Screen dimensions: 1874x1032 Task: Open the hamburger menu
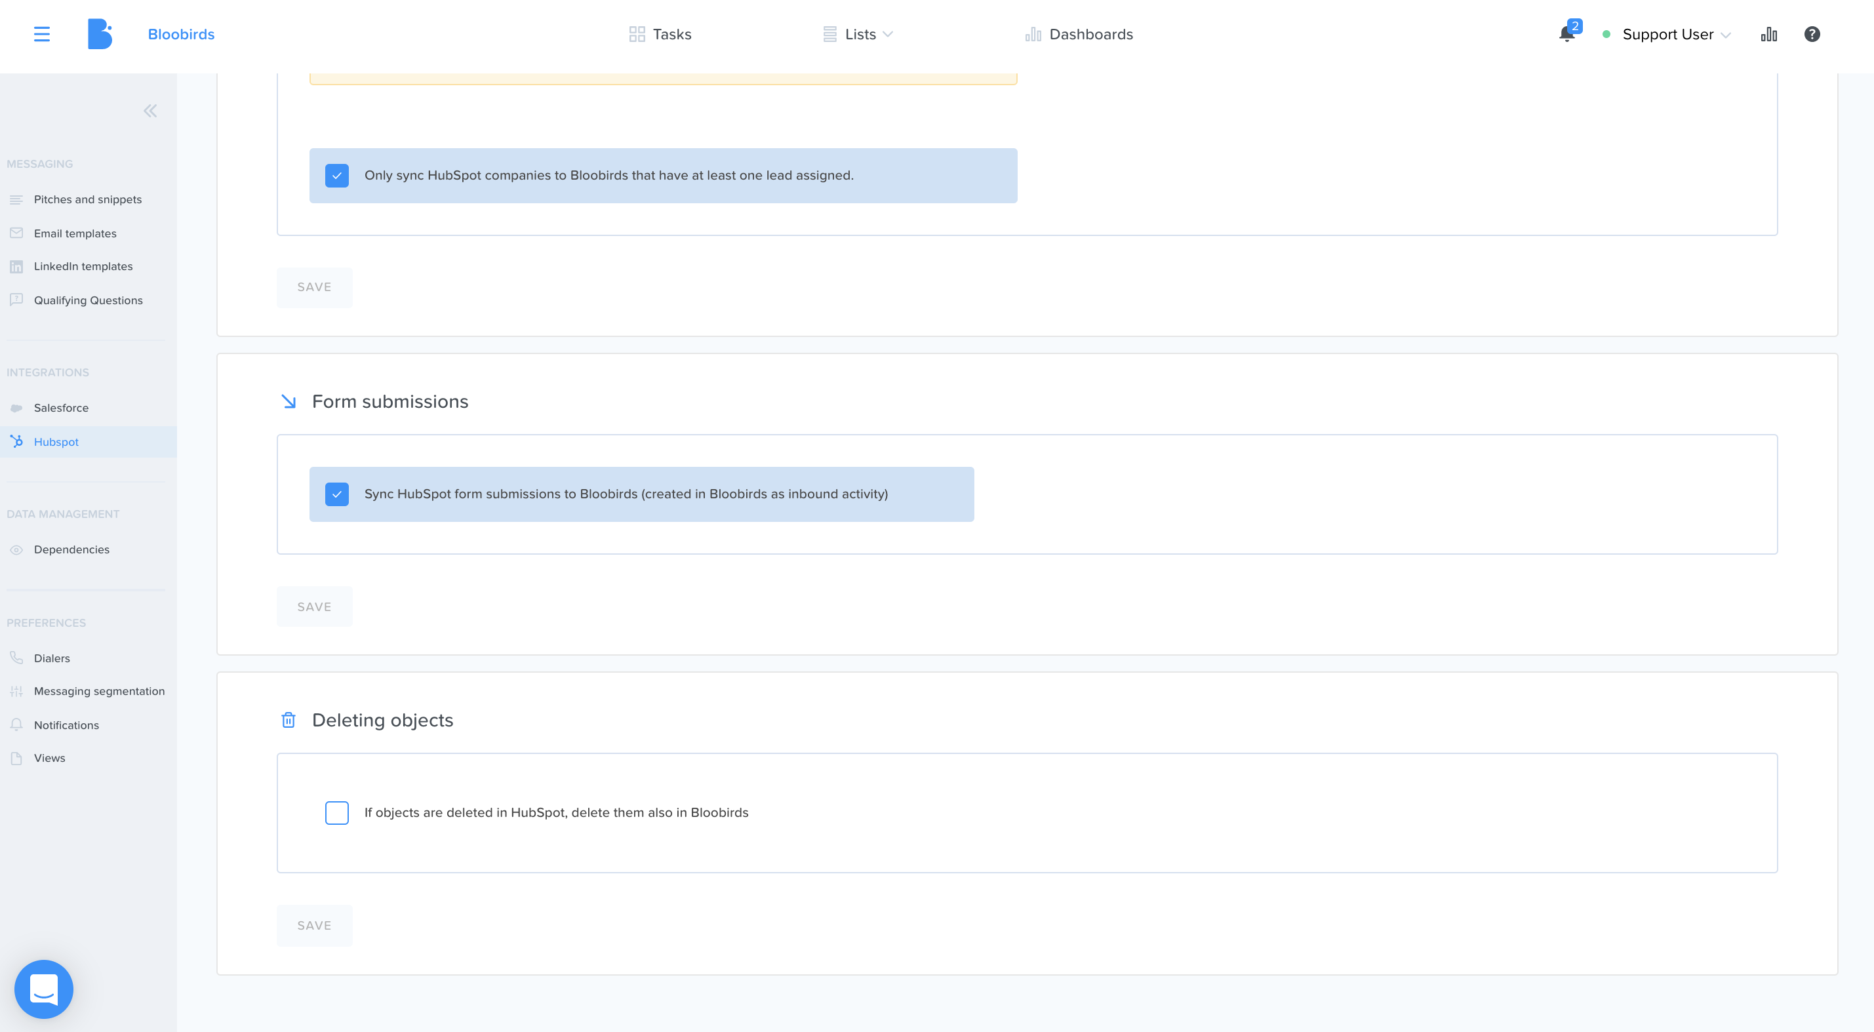coord(41,34)
